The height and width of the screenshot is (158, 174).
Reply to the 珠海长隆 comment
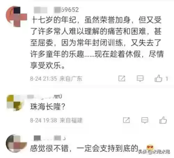pos(145,120)
